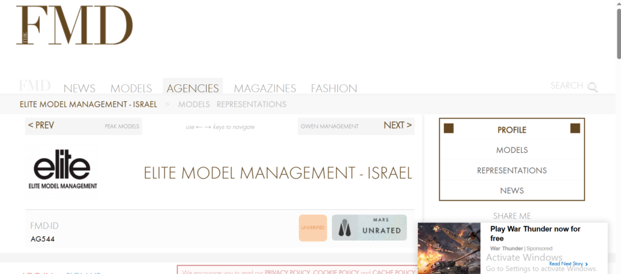Click the orange Unverified badge
This screenshot has width=621, height=274.
pos(312,228)
